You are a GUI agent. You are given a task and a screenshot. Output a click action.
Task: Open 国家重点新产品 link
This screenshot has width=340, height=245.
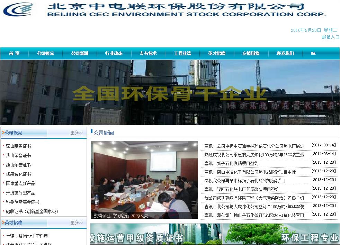[x=20, y=183]
